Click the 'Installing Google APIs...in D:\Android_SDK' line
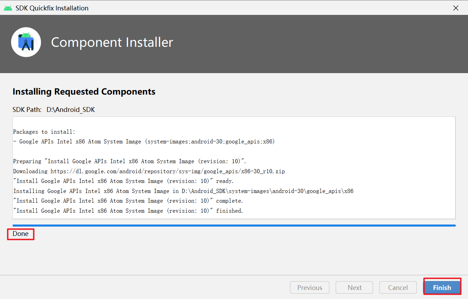Viewport: 468px width, 299px height. point(183,191)
